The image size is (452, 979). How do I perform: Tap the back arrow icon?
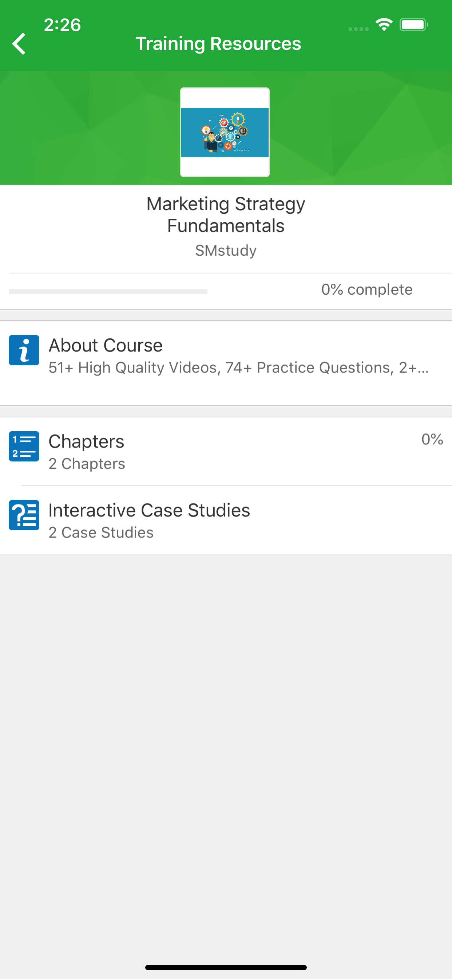pyautogui.click(x=19, y=44)
